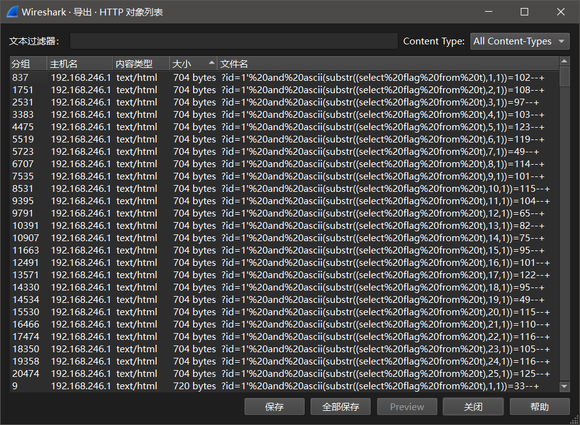580x425 pixels.
Task: Select row with packet 11663
Action: [x=284, y=250]
